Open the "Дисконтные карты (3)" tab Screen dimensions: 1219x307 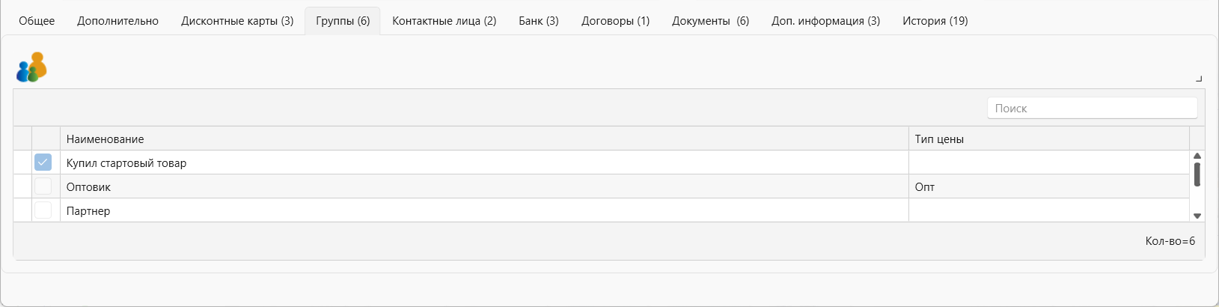click(x=237, y=21)
